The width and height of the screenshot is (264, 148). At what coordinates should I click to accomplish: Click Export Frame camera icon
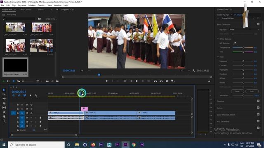tap(167, 81)
